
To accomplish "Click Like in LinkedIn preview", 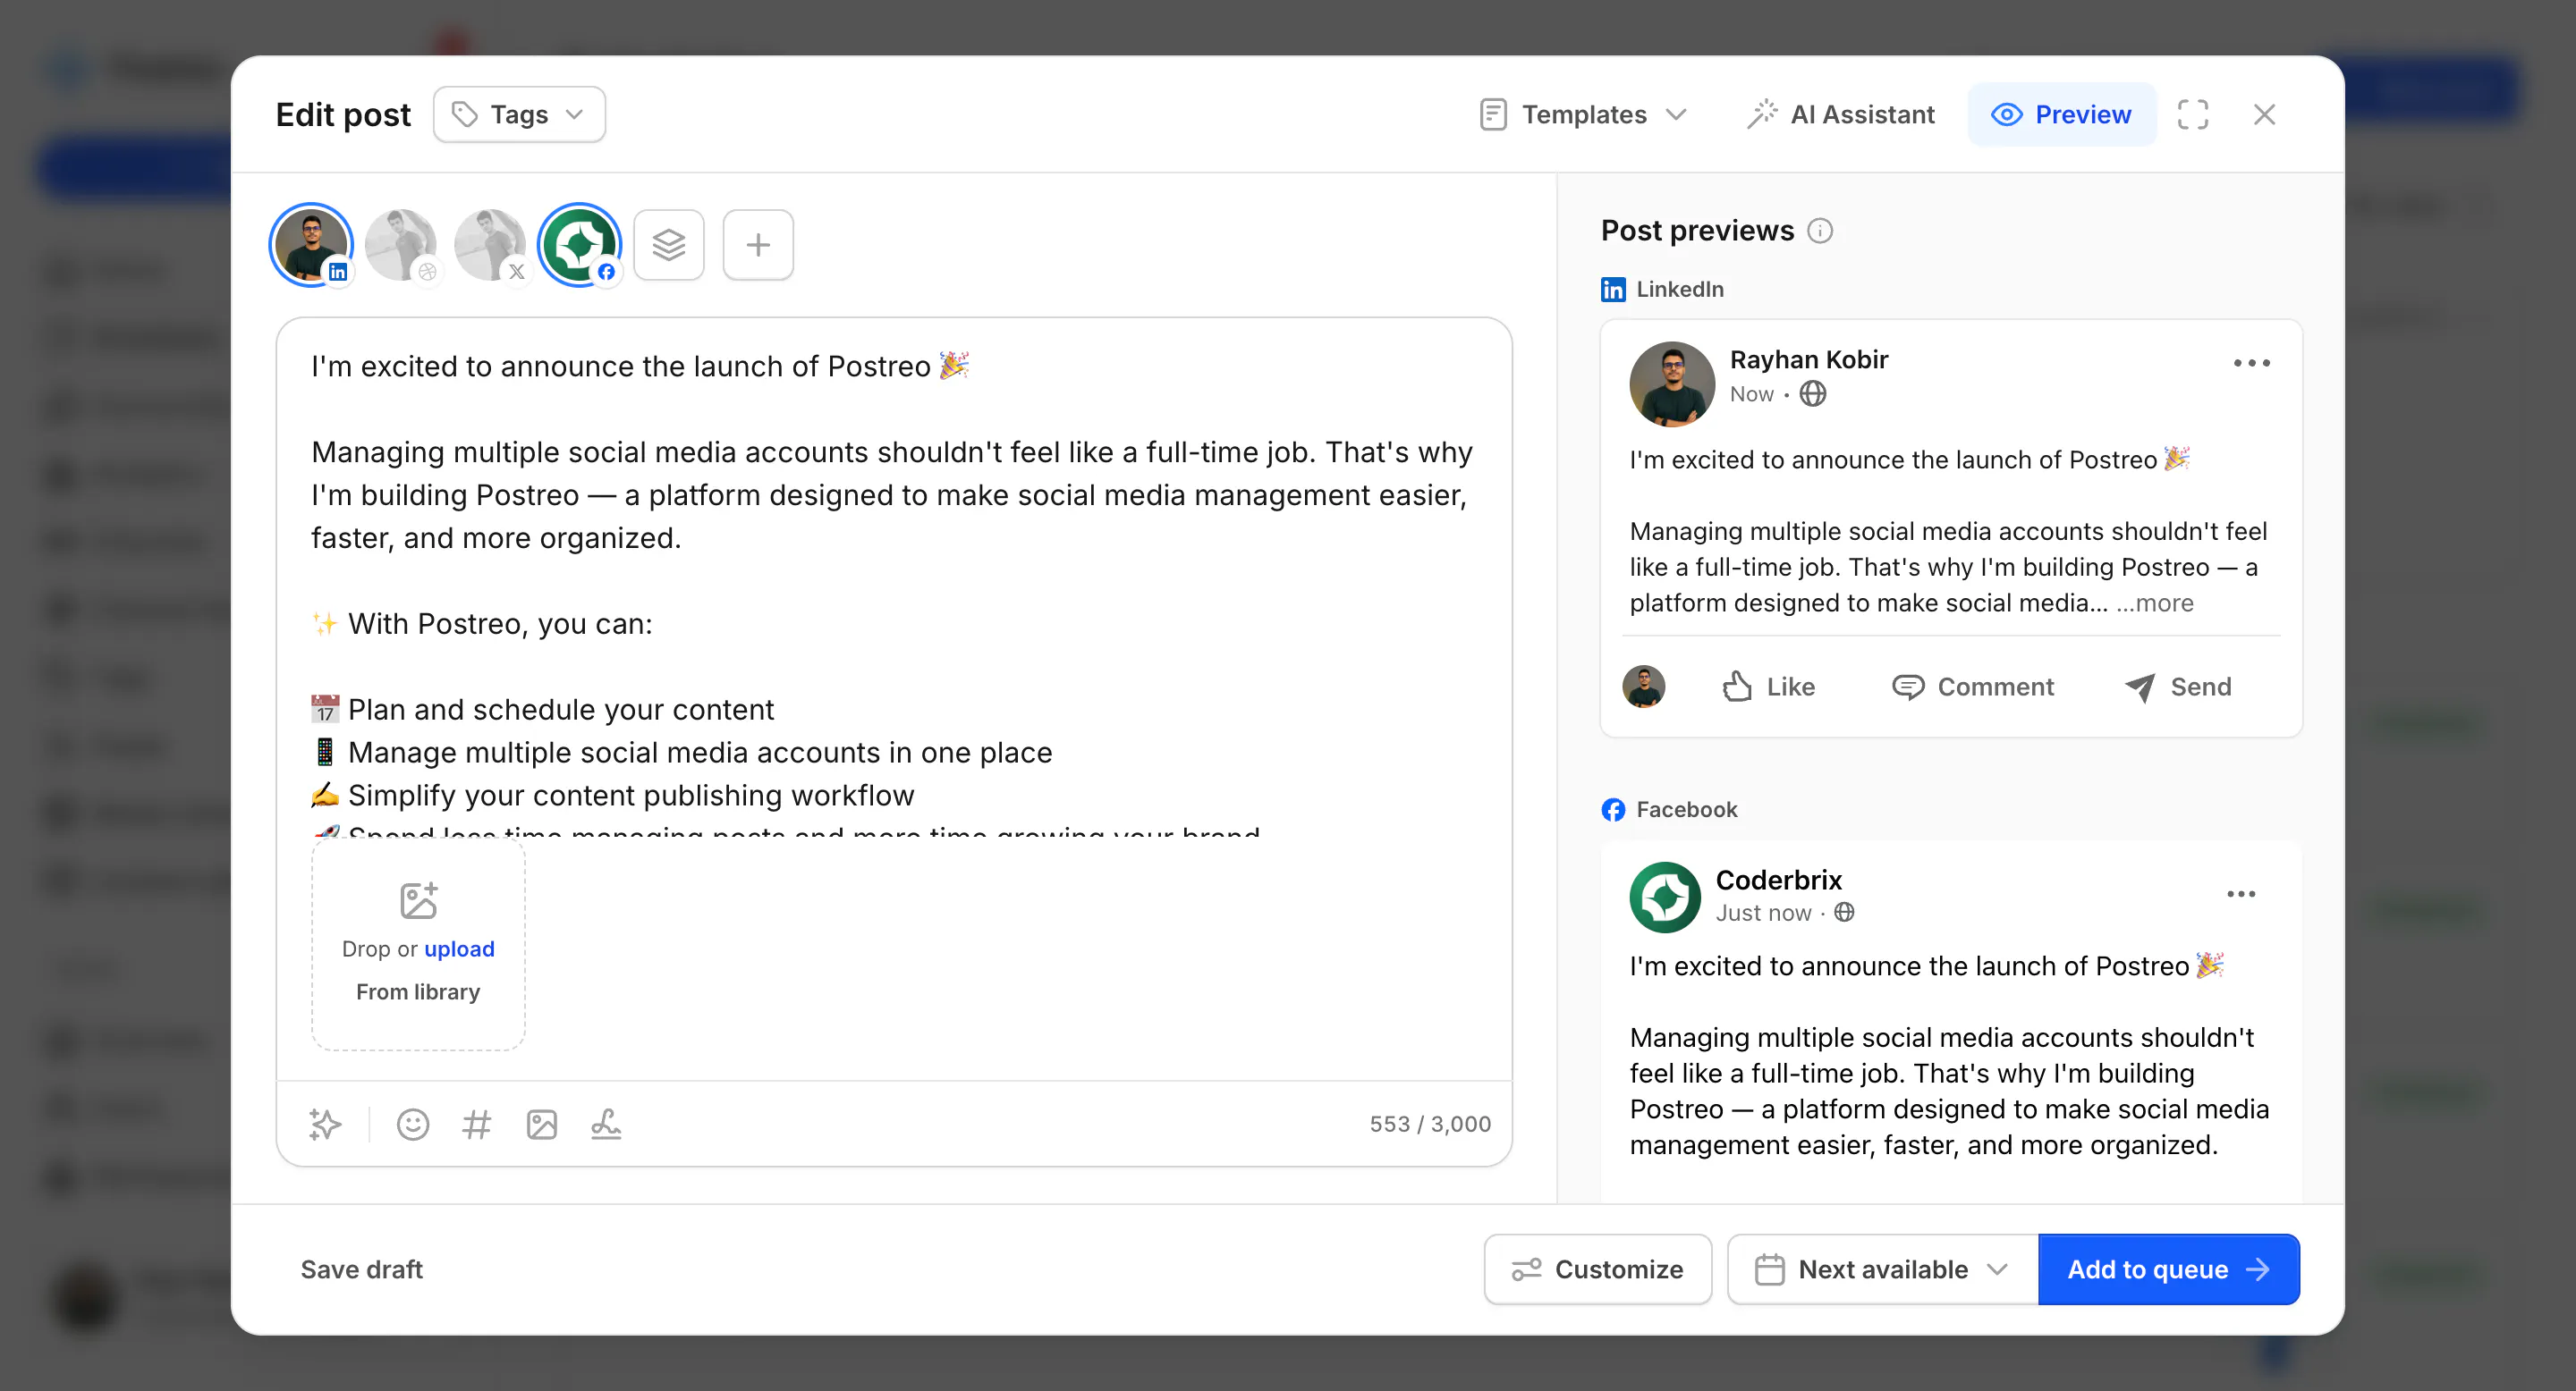I will click(x=1768, y=687).
